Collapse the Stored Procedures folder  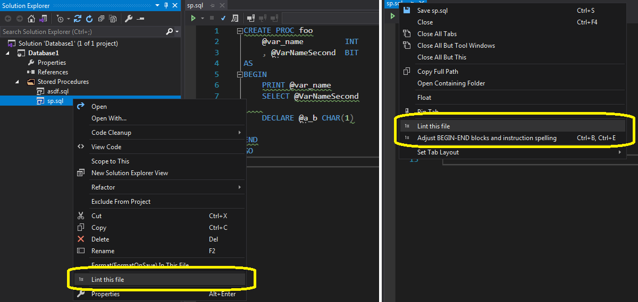pyautogui.click(x=18, y=82)
